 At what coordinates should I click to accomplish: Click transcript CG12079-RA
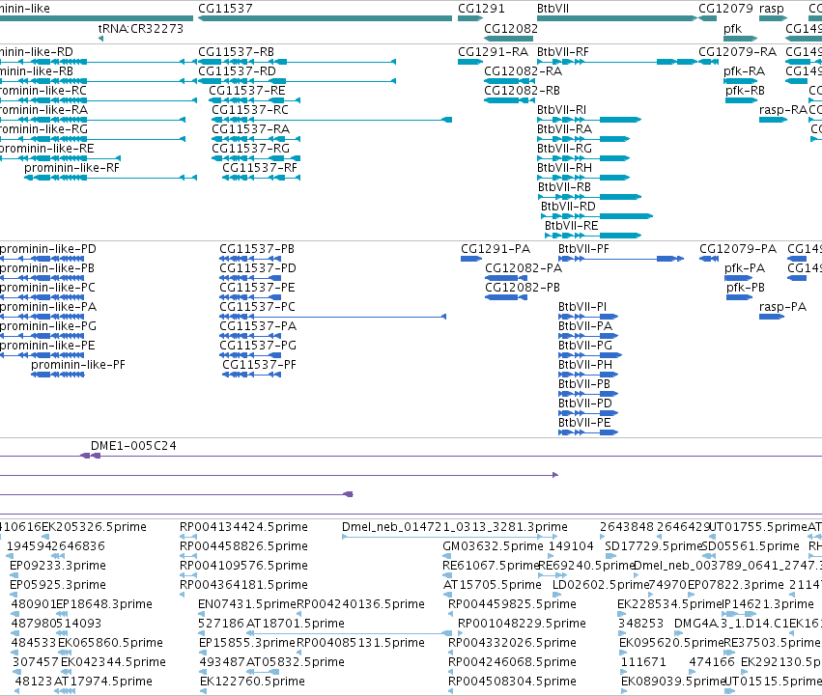point(738,52)
